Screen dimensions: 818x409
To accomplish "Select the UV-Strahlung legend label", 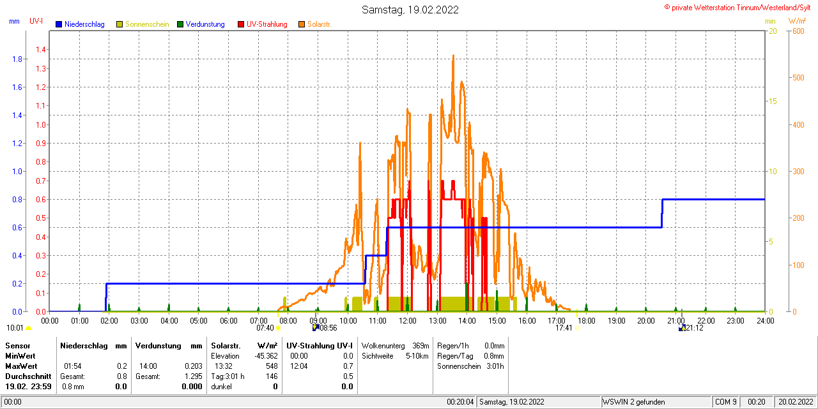I will (x=267, y=24).
